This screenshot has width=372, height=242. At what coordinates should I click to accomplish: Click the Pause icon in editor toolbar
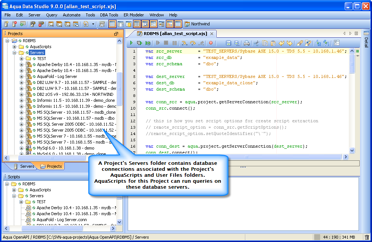(174, 43)
